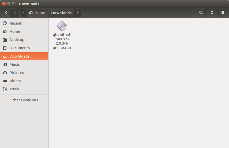Go forward with the forward arrow
This screenshot has height=148, width=229.
pos(14,13)
